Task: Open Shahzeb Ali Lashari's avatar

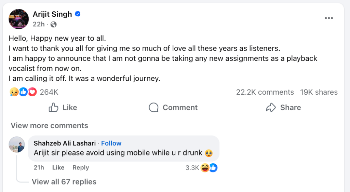Action: coord(16,144)
